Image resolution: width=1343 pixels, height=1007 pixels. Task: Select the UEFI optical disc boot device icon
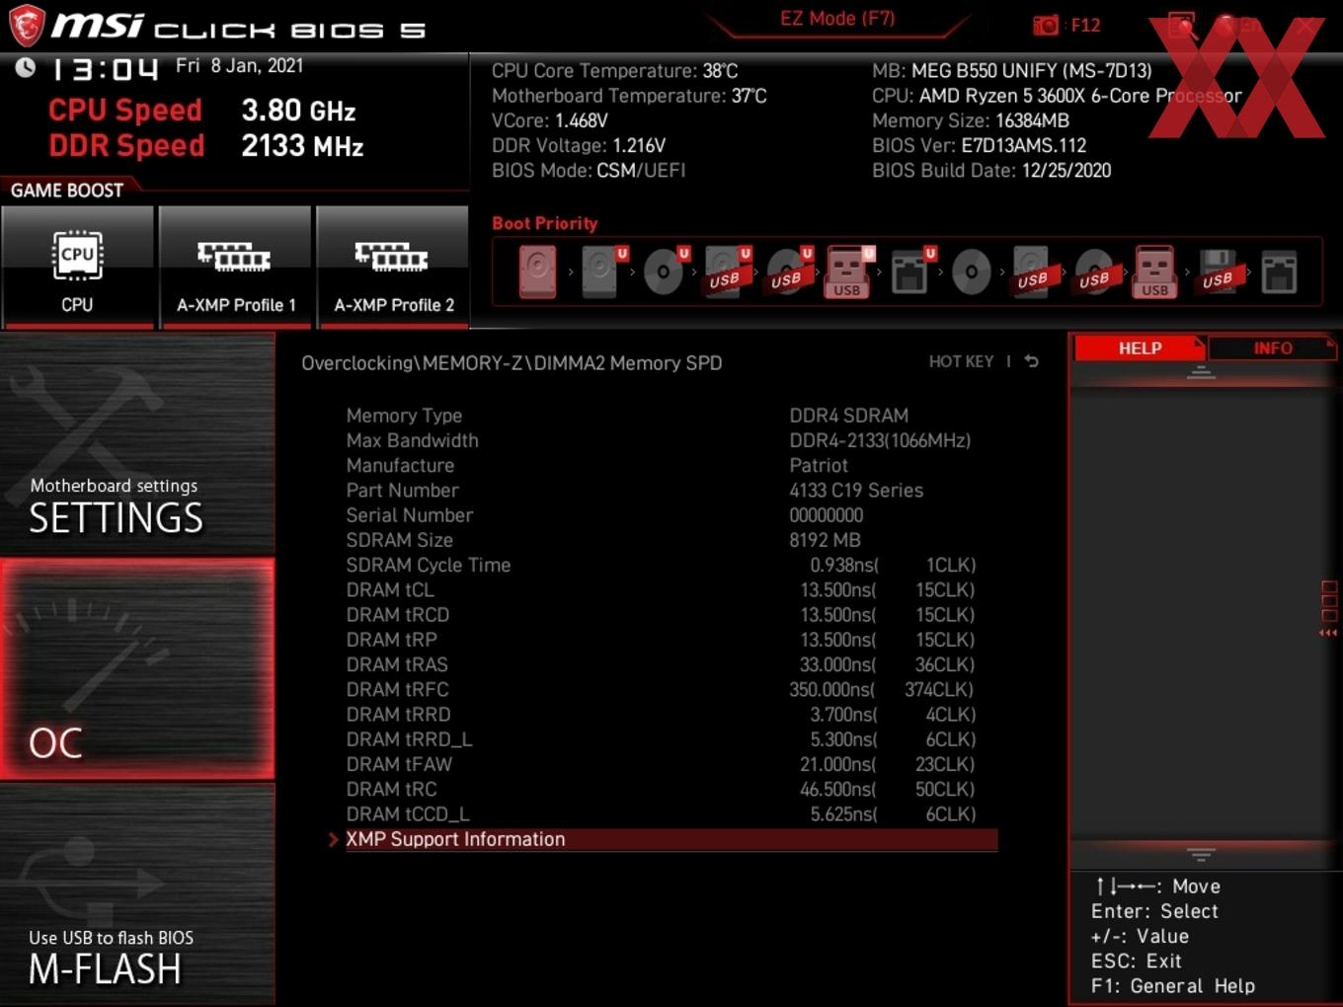(x=664, y=271)
